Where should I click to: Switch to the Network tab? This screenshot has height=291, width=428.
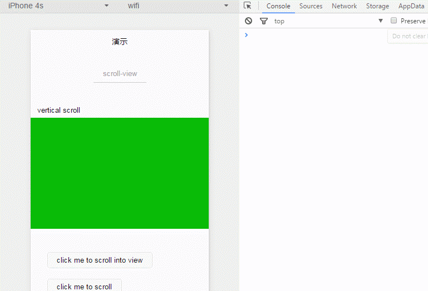(344, 6)
